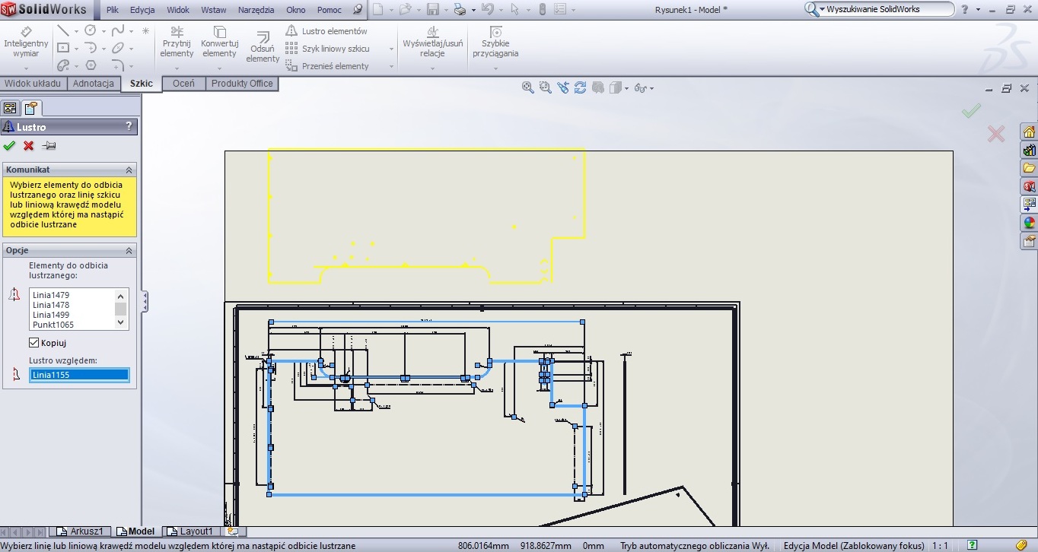Select the Arc sketch tool
Viewport: 1038px width, 552px height.
click(91, 48)
